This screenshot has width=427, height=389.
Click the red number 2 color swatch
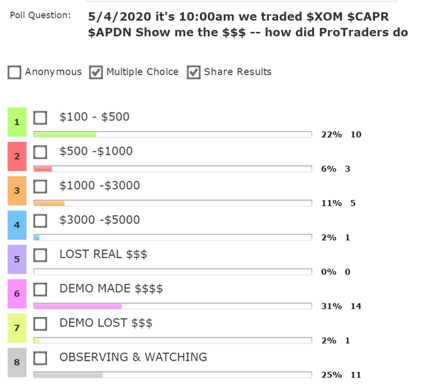16,156
